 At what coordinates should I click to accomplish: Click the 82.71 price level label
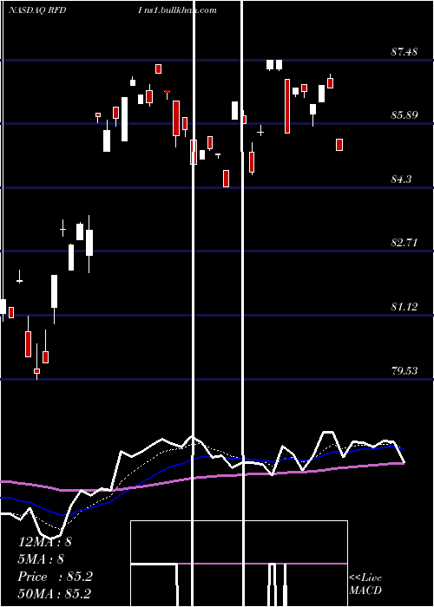pyautogui.click(x=404, y=243)
